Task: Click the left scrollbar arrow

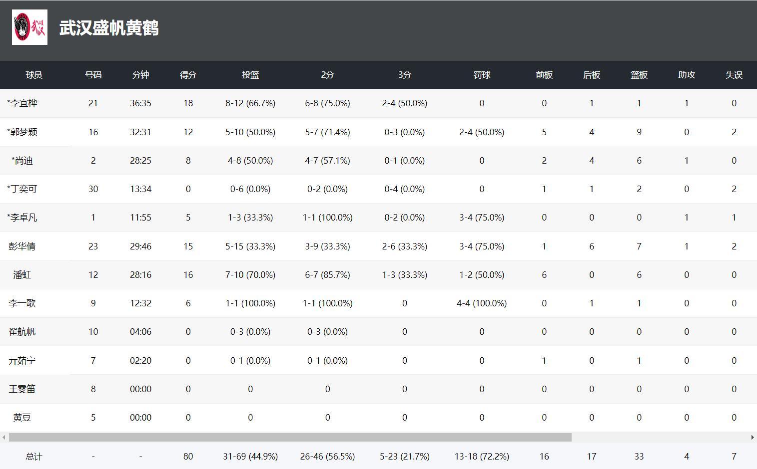Action: (4, 438)
